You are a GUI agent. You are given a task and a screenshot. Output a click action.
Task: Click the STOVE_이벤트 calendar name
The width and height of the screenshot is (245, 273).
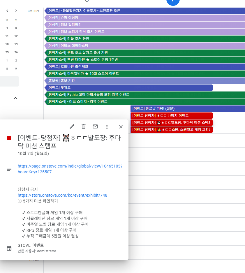[31, 245]
